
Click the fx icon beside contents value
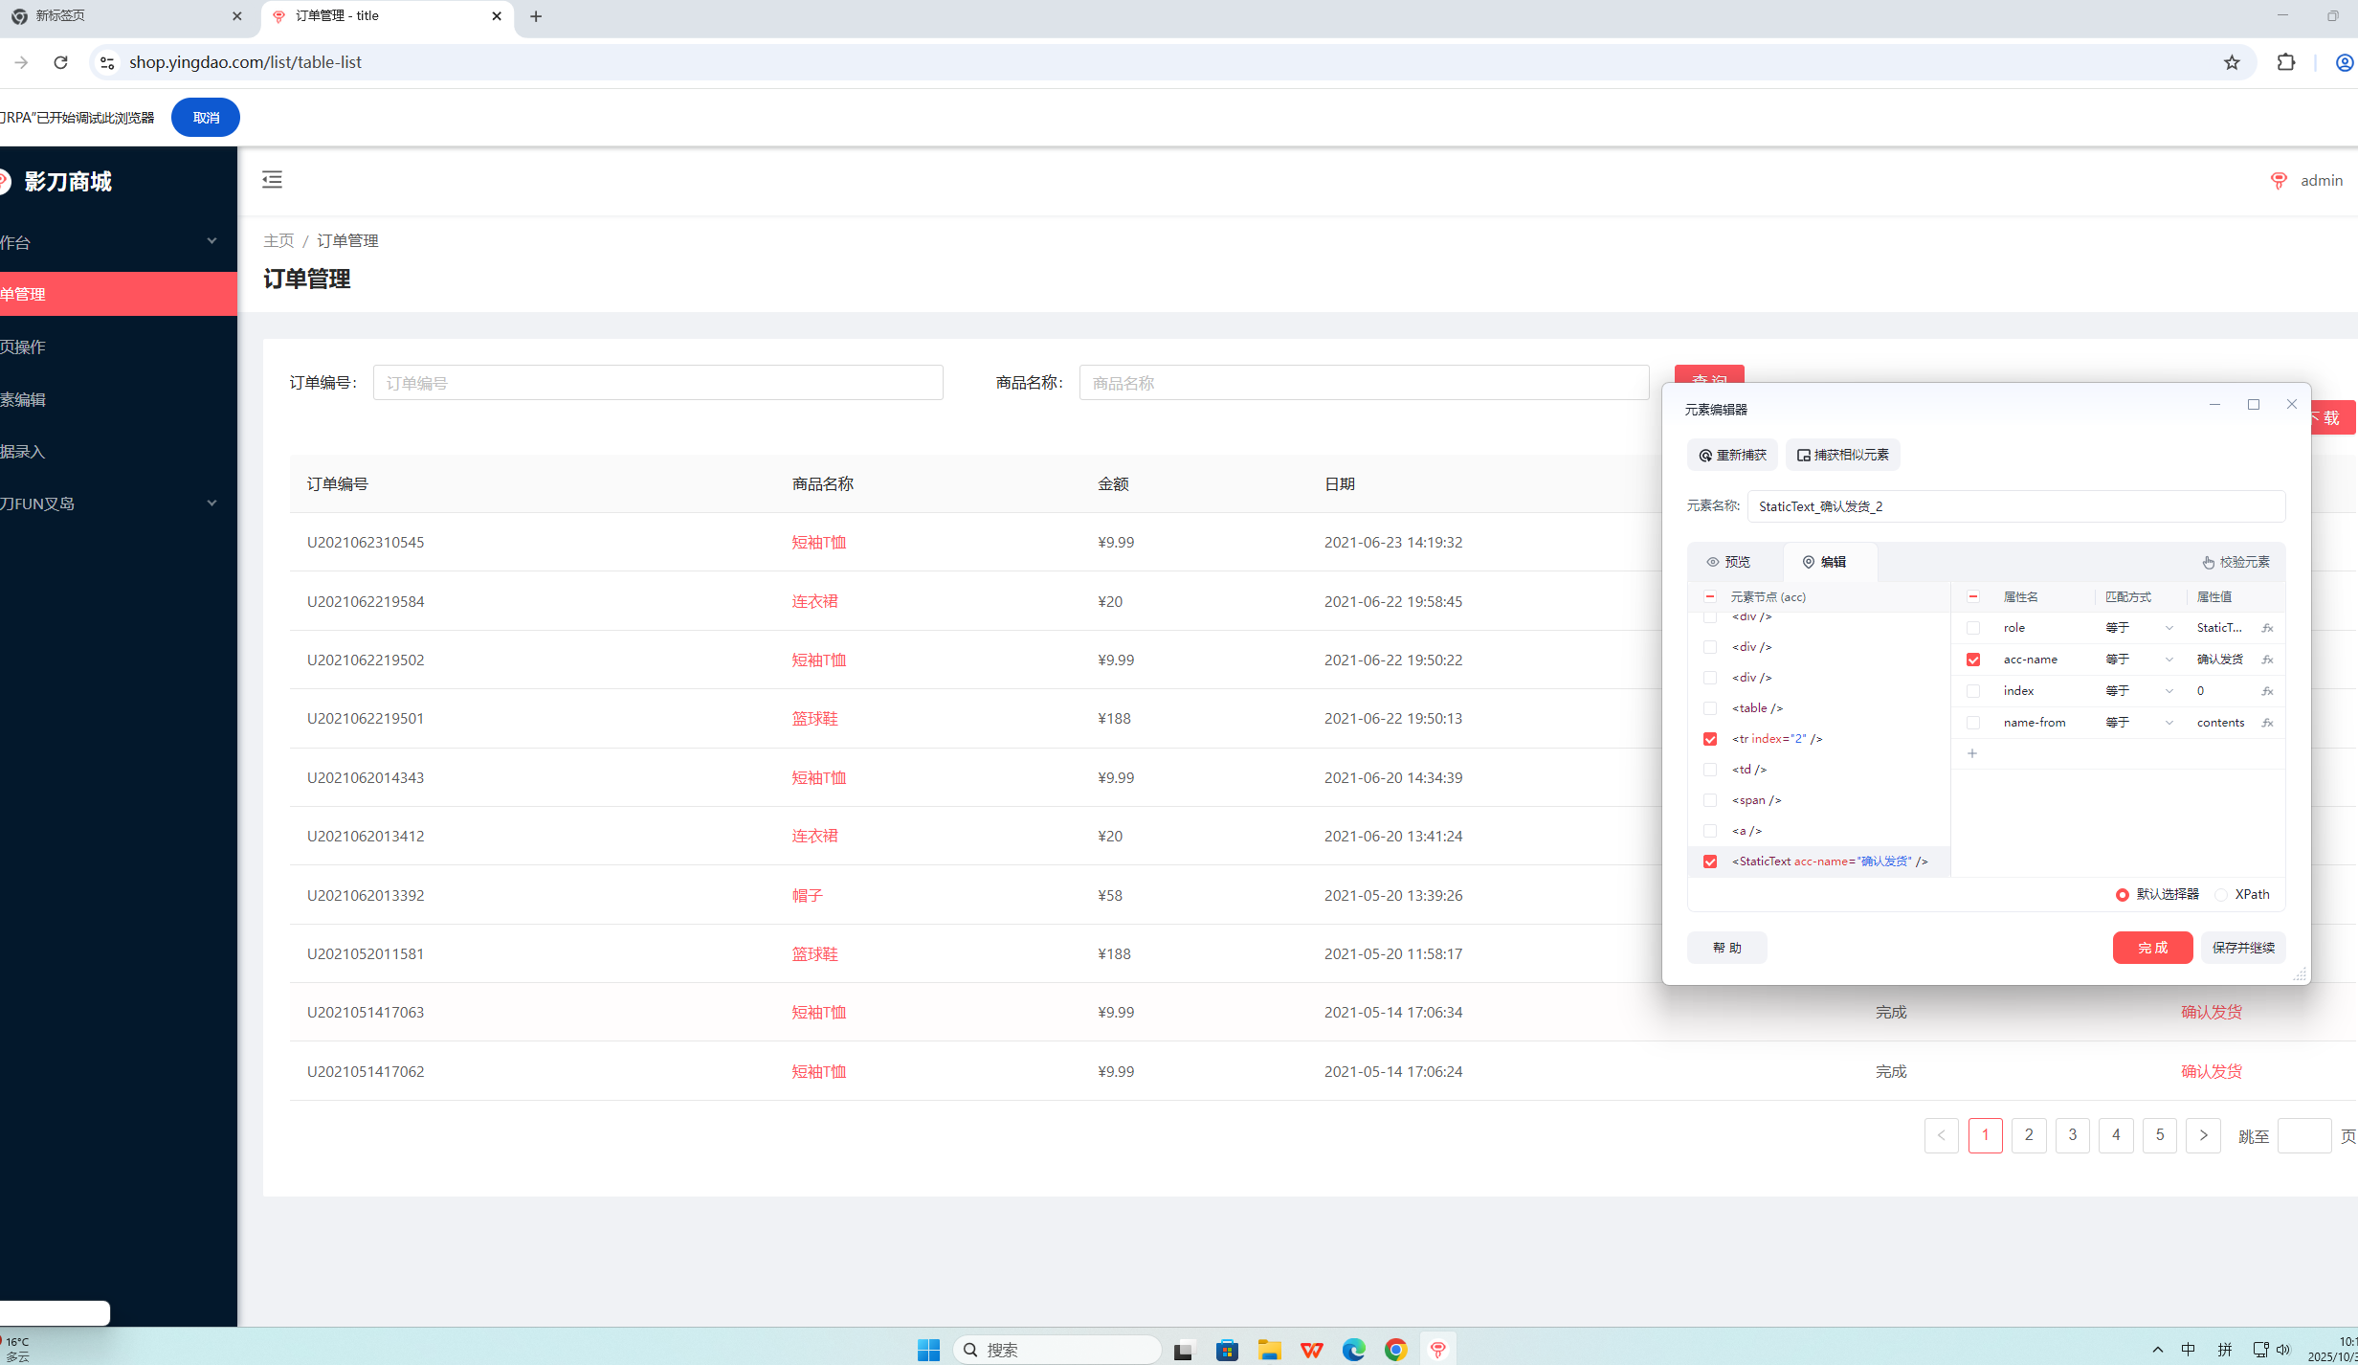point(2267,723)
